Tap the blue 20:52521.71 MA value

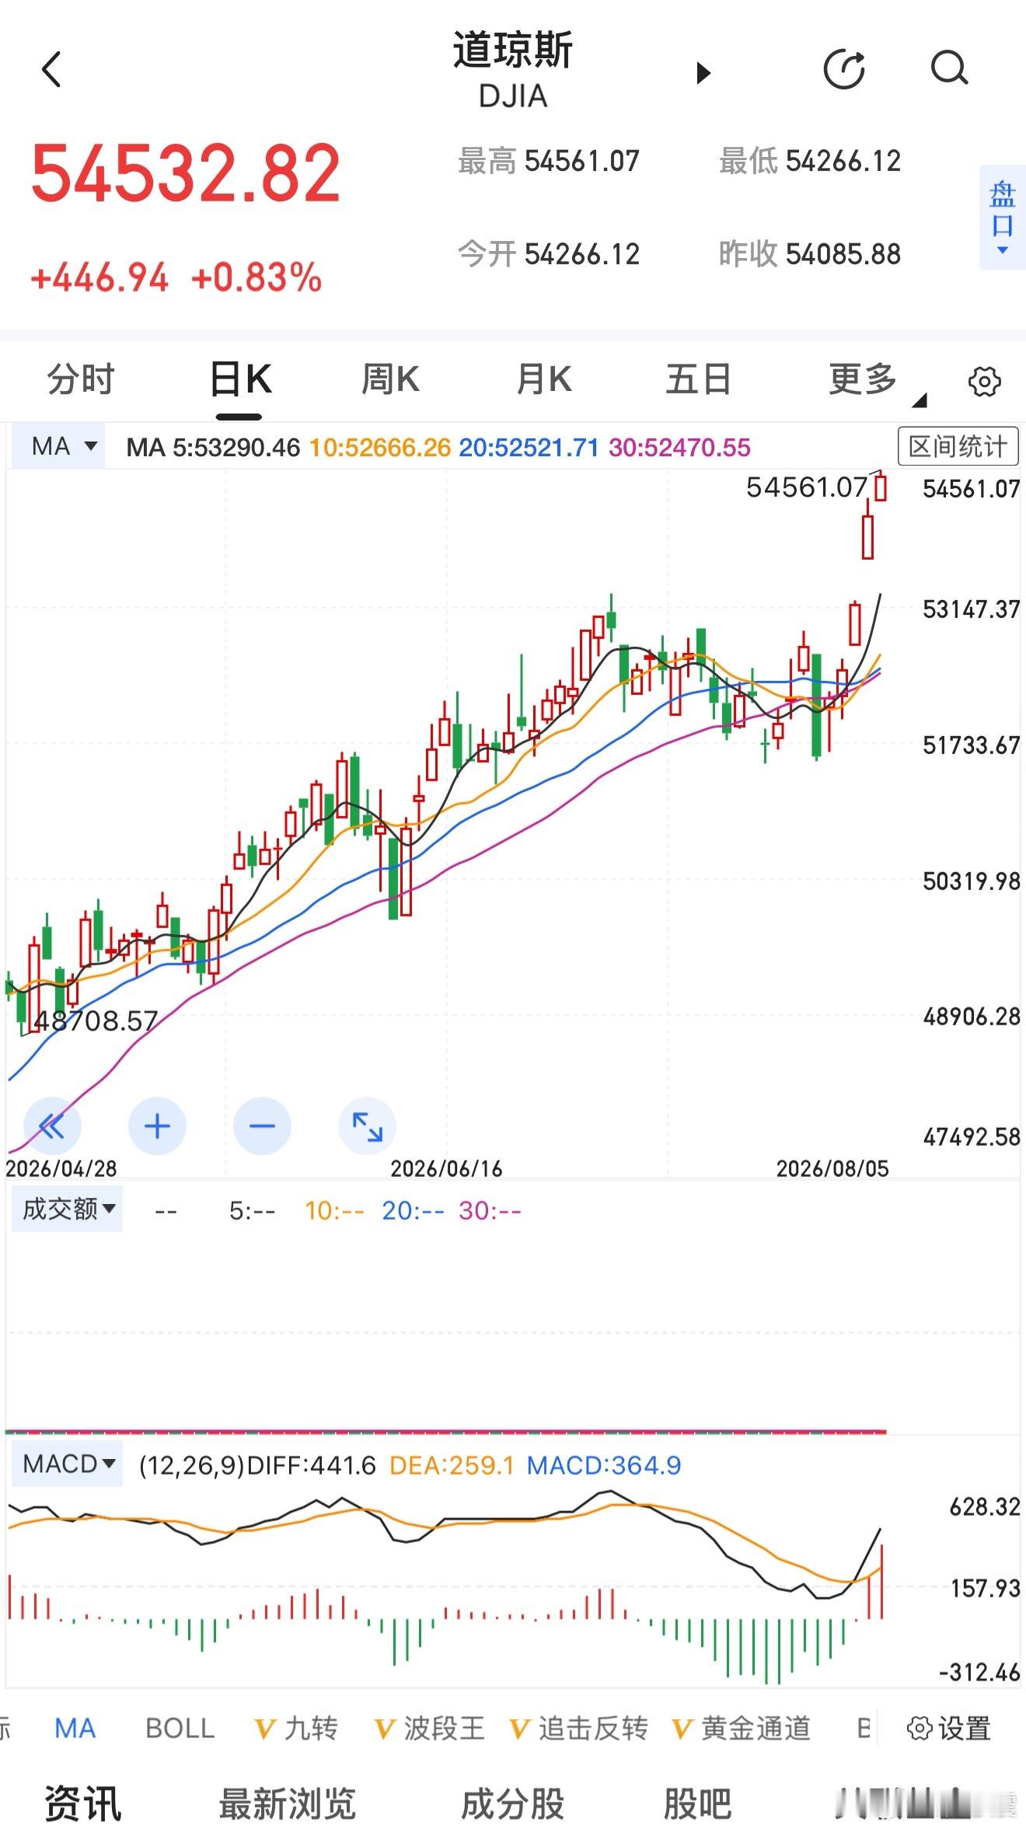pos(529,447)
